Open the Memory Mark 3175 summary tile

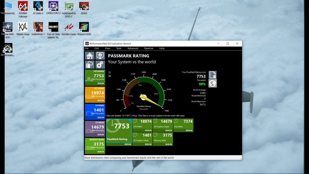point(163,138)
